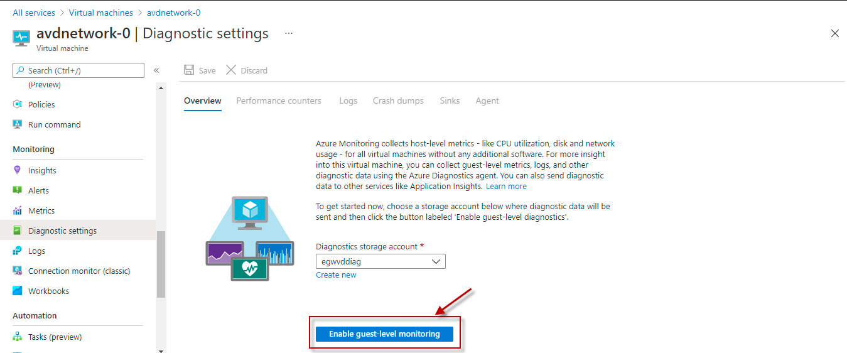Click the sidebar scroll down arrow
The image size is (847, 353).
[161, 350]
